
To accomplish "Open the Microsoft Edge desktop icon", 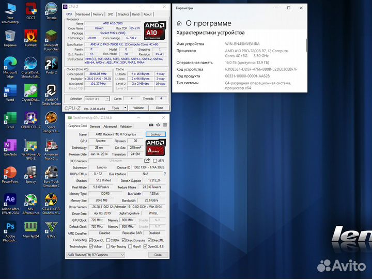I will tap(10, 68).
